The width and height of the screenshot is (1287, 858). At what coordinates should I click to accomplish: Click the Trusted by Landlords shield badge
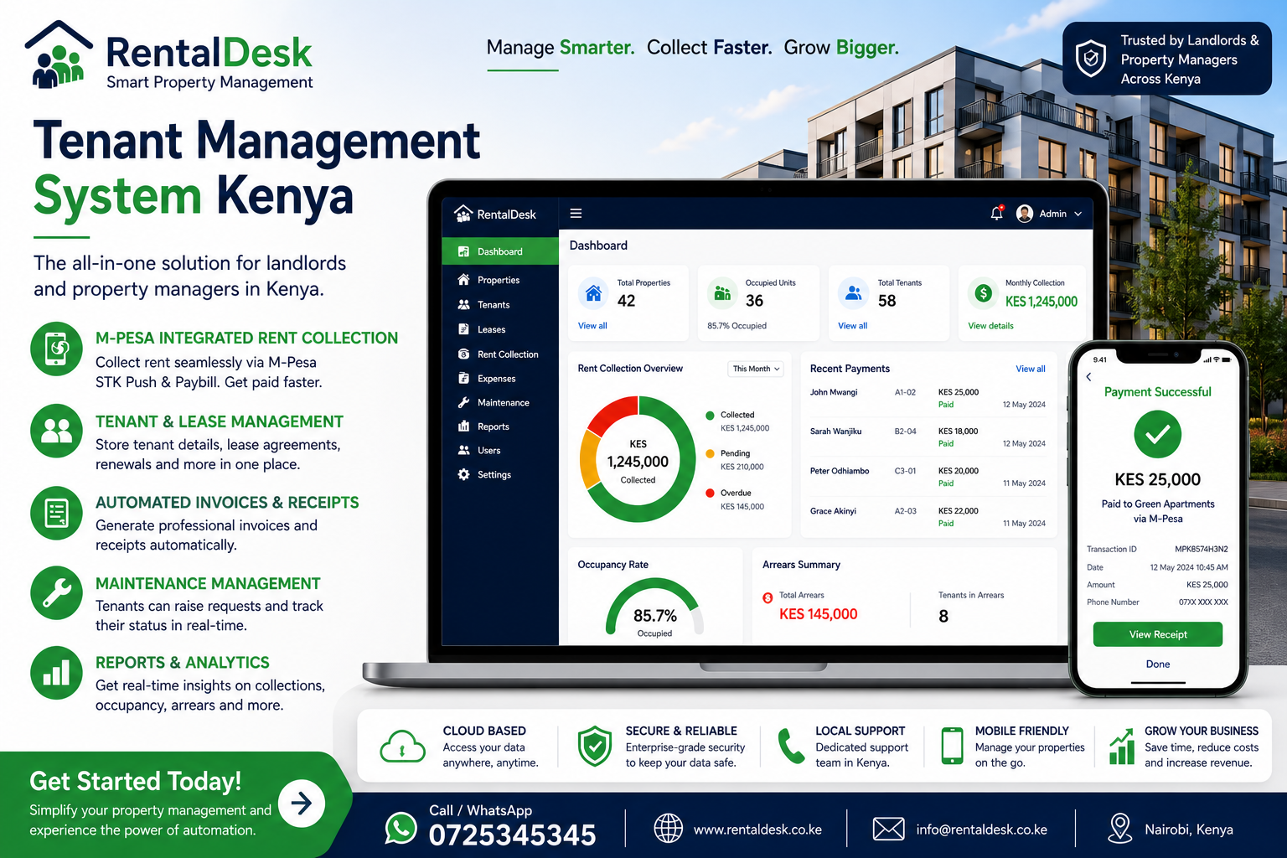[1090, 59]
